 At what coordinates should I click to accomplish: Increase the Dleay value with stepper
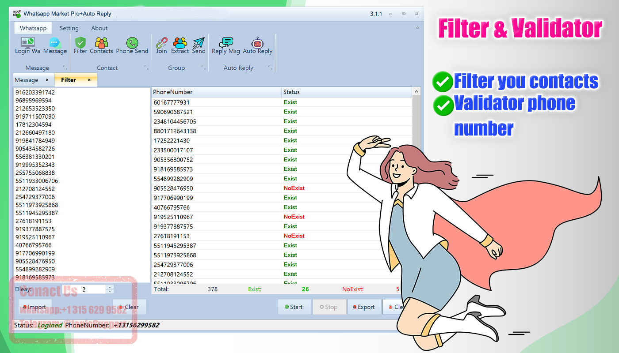click(x=110, y=287)
